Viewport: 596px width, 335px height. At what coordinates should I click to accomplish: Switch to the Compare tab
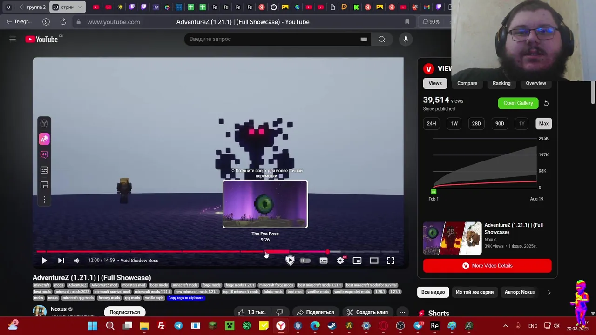467,83
